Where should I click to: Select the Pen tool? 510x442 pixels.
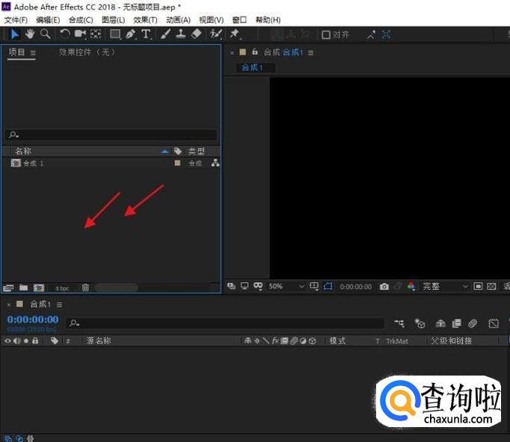click(x=131, y=34)
